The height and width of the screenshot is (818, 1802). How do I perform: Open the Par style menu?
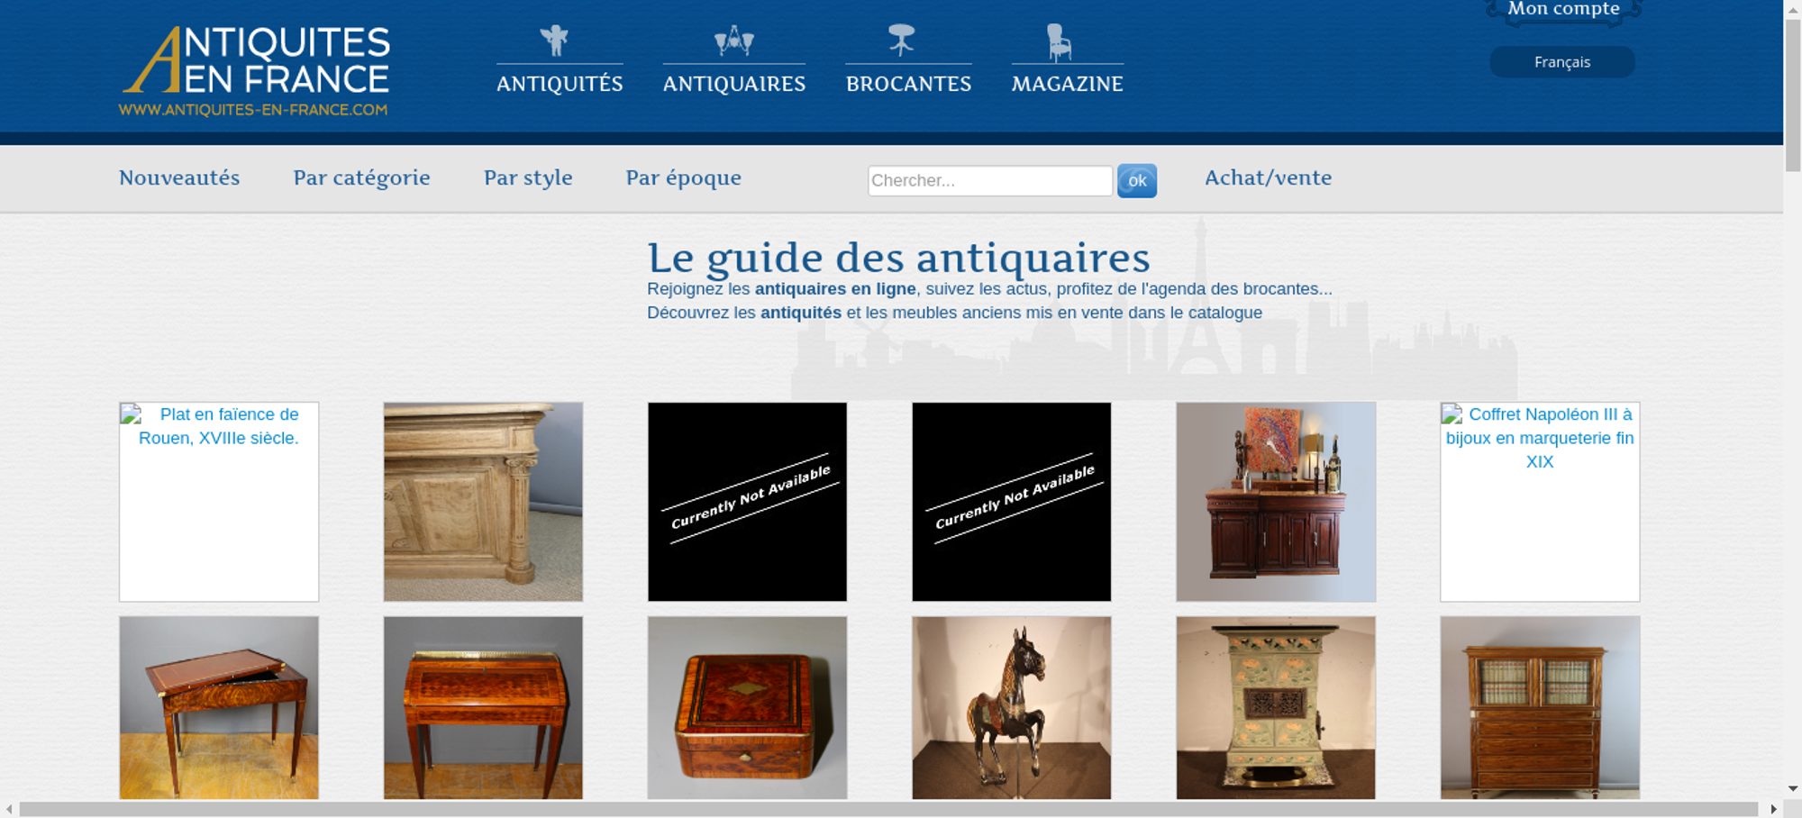pos(528,177)
